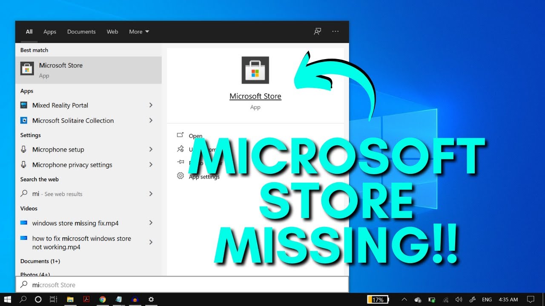
Task: Expand Microsoft Solitaire Collection arrow
Action: pos(151,120)
